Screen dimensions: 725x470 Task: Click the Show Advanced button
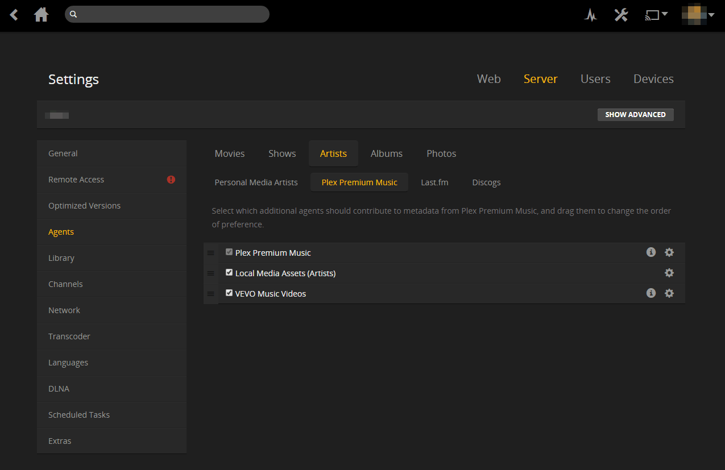pyautogui.click(x=635, y=115)
